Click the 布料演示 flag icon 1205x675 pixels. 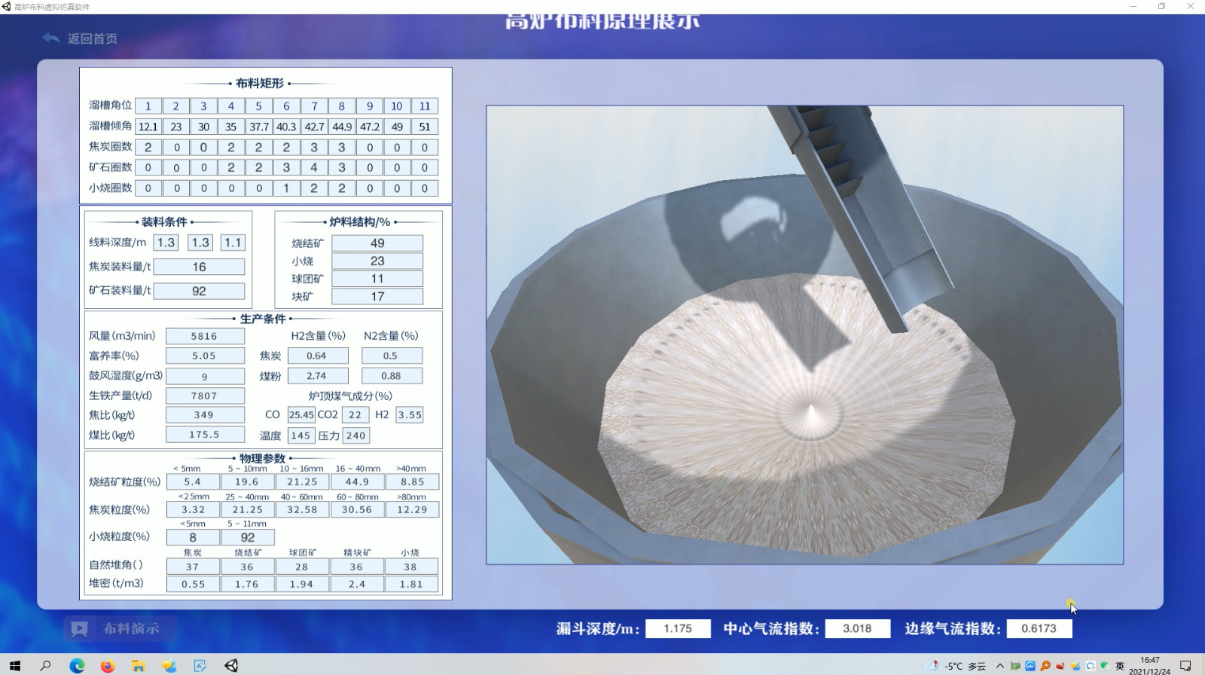79,629
